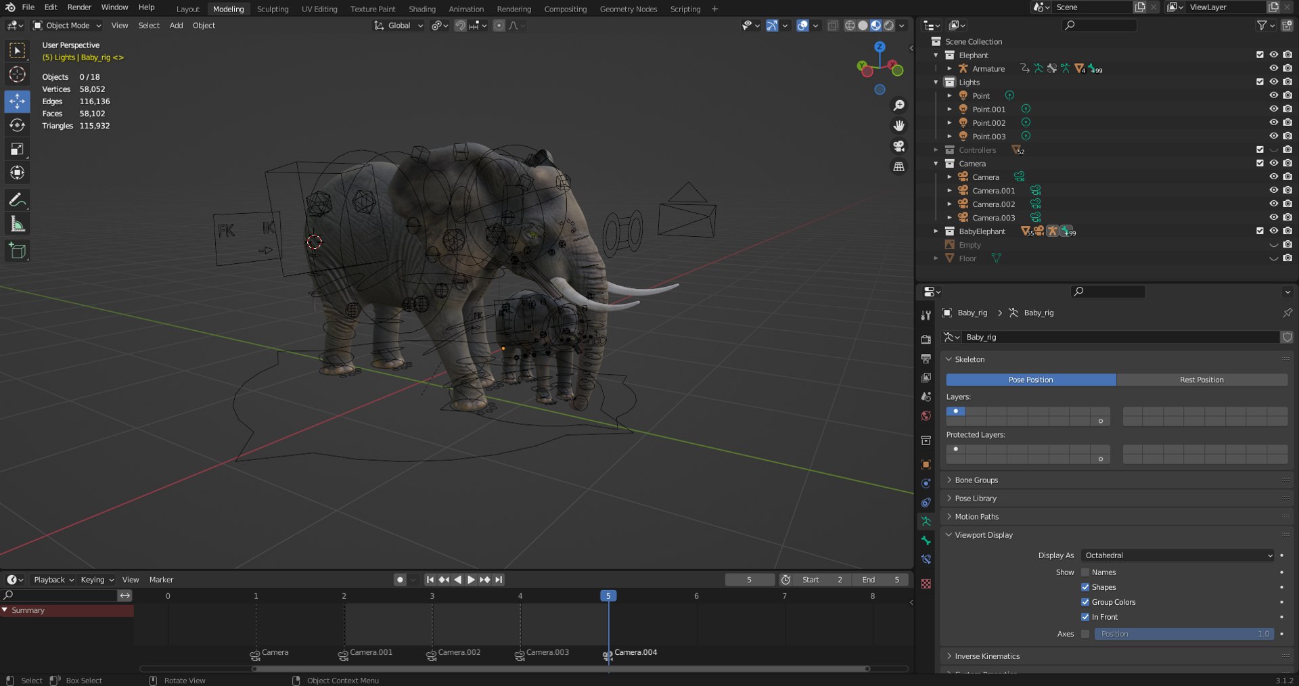
Task: Open the Output properties tab
Action: point(926,359)
